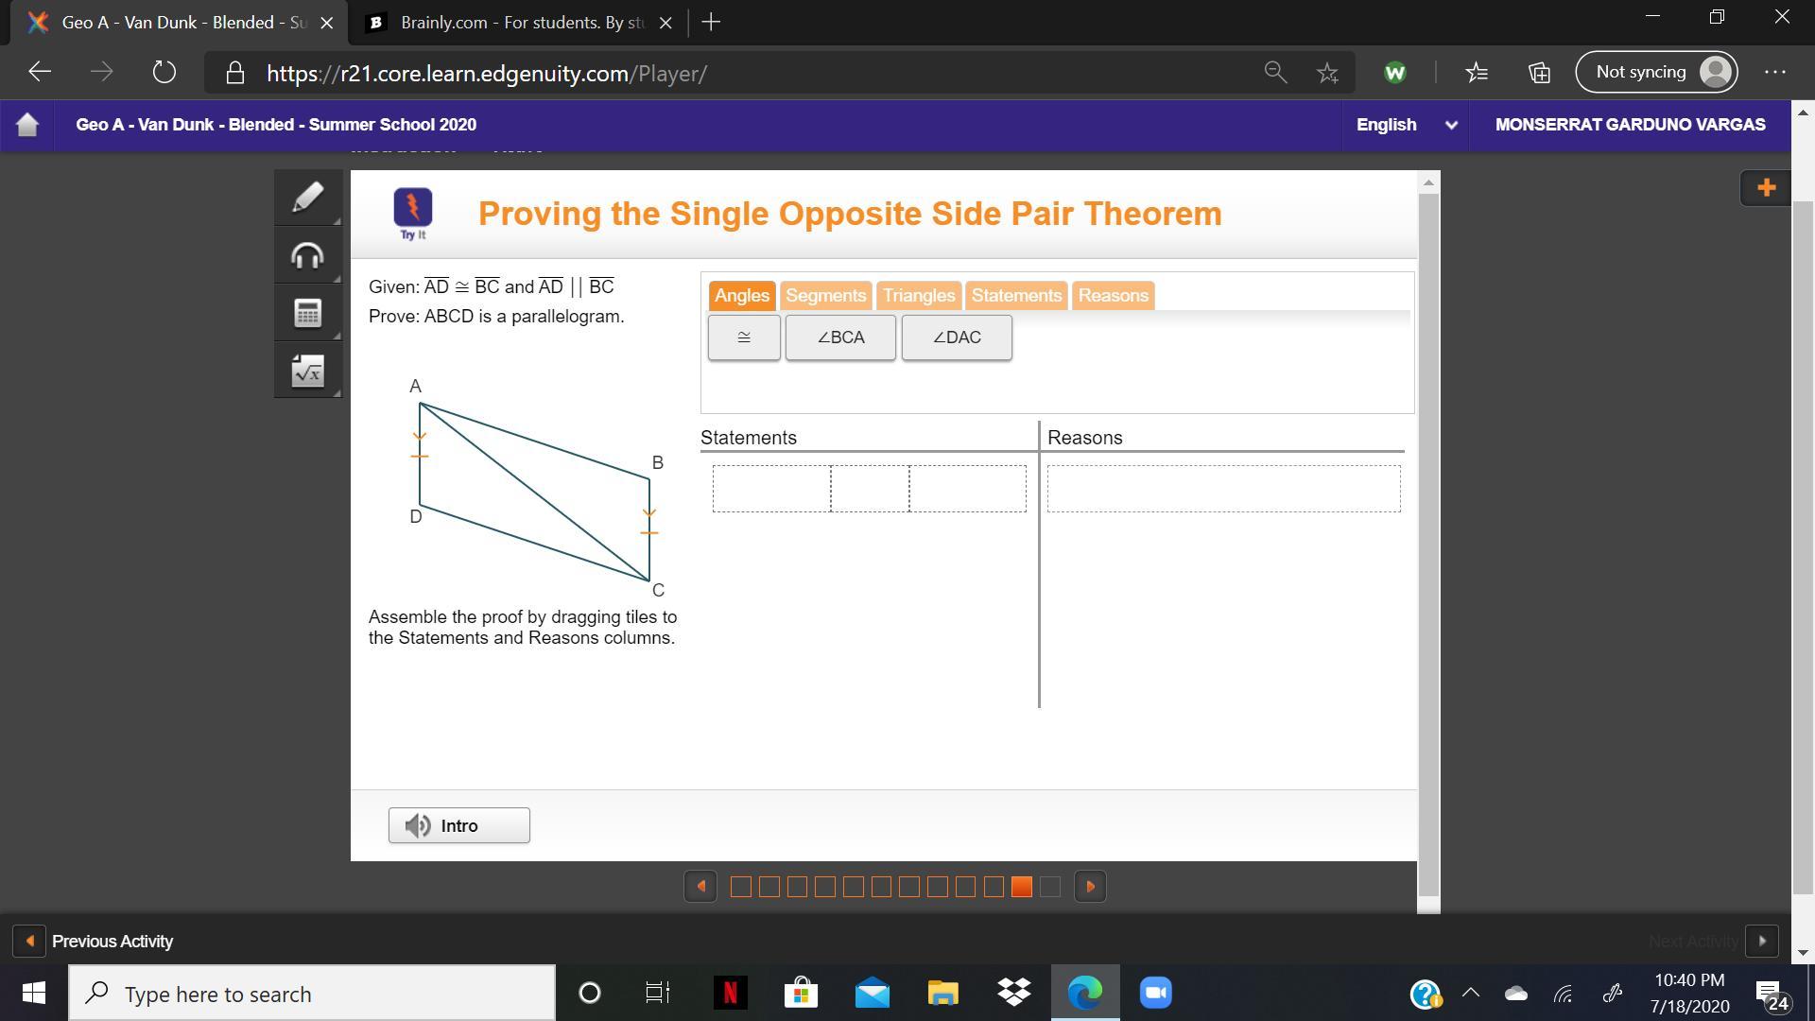This screenshot has height=1021, width=1815.
Task: Open browser Settings and more menu
Action: click(x=1774, y=73)
